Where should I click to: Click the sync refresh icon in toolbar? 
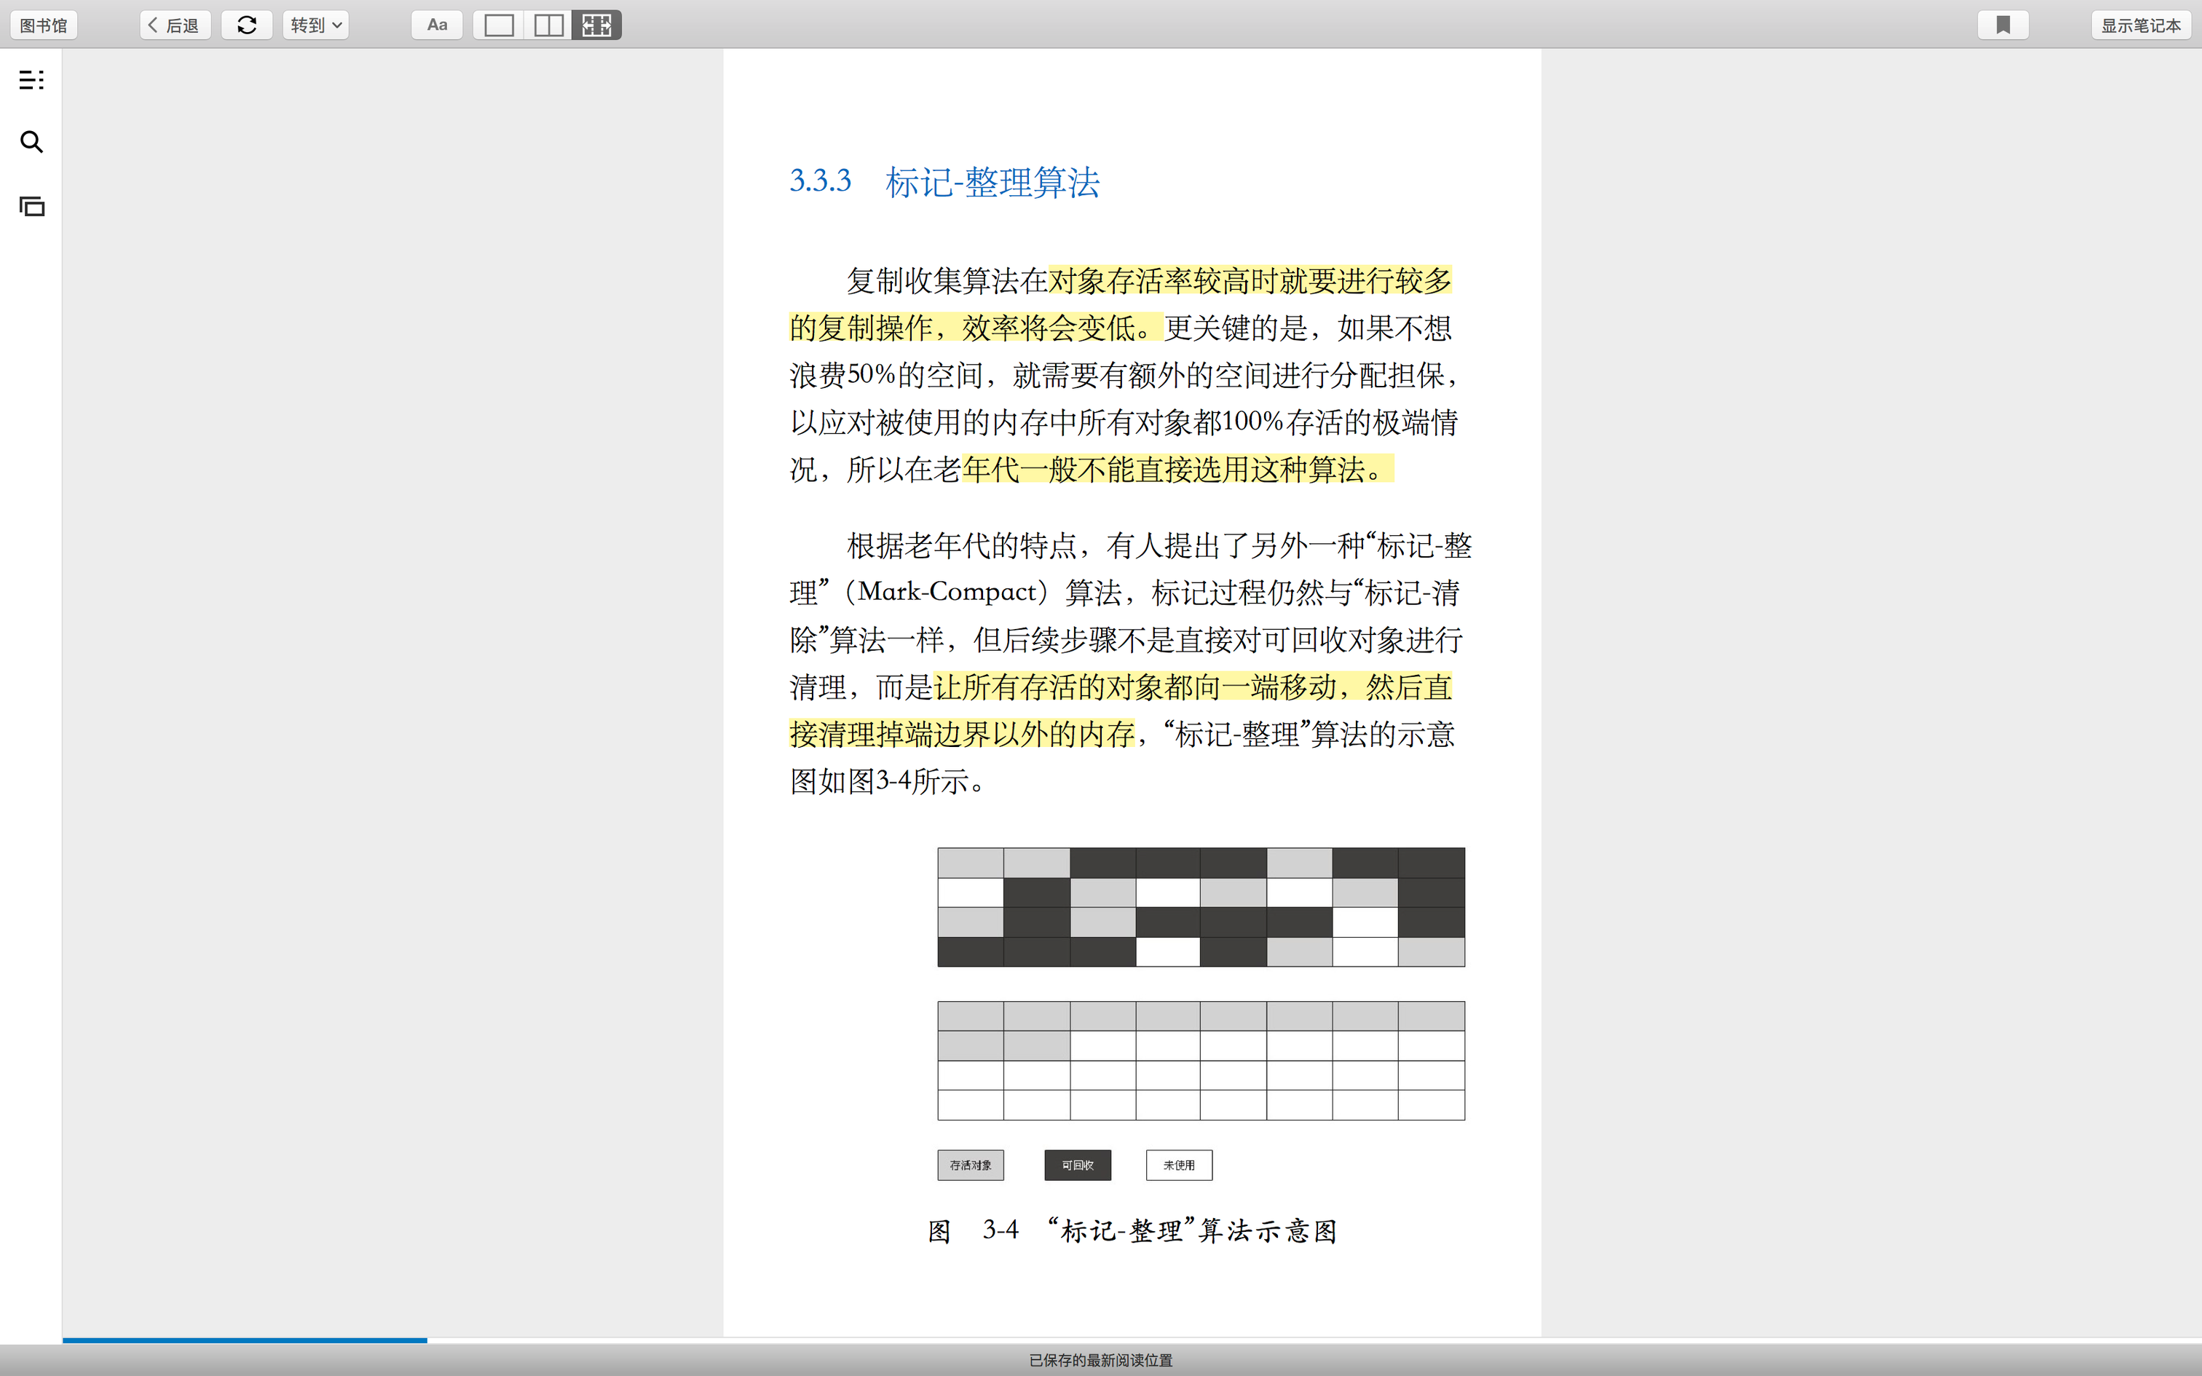[247, 25]
